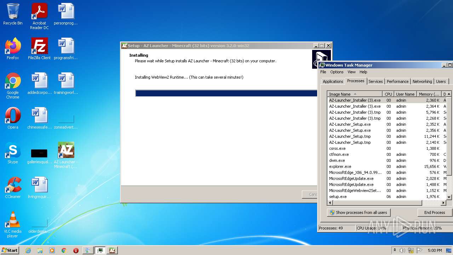Open Windows Media Player in taskbar

[52, 250]
